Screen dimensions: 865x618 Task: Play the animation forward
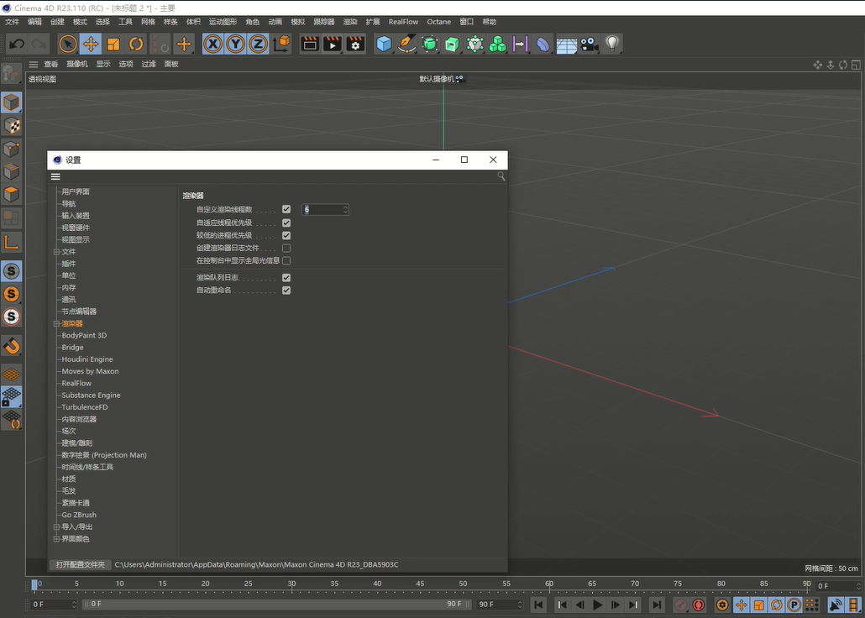click(597, 605)
